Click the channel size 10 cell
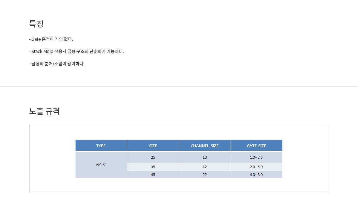Viewport: 358px width, 213px height. (205, 157)
